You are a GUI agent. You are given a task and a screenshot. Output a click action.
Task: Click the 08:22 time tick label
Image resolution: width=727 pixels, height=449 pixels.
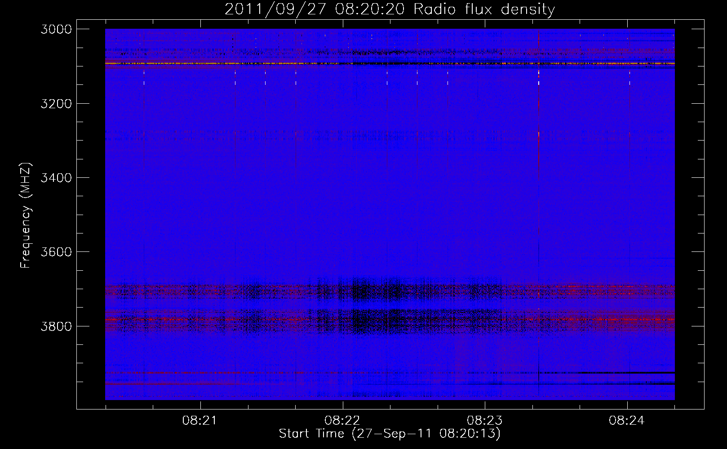click(x=342, y=421)
